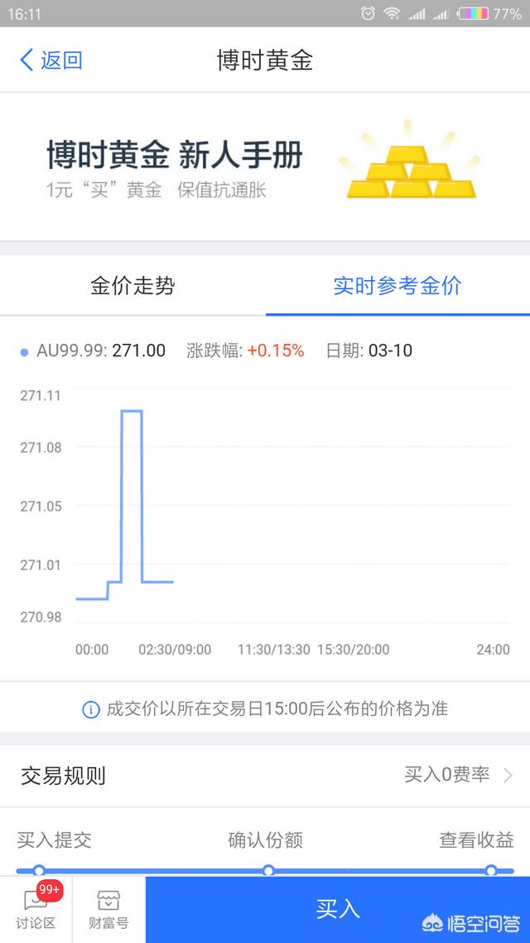530x943 pixels.
Task: View 买入0费率 details
Action: pyautogui.click(x=447, y=774)
